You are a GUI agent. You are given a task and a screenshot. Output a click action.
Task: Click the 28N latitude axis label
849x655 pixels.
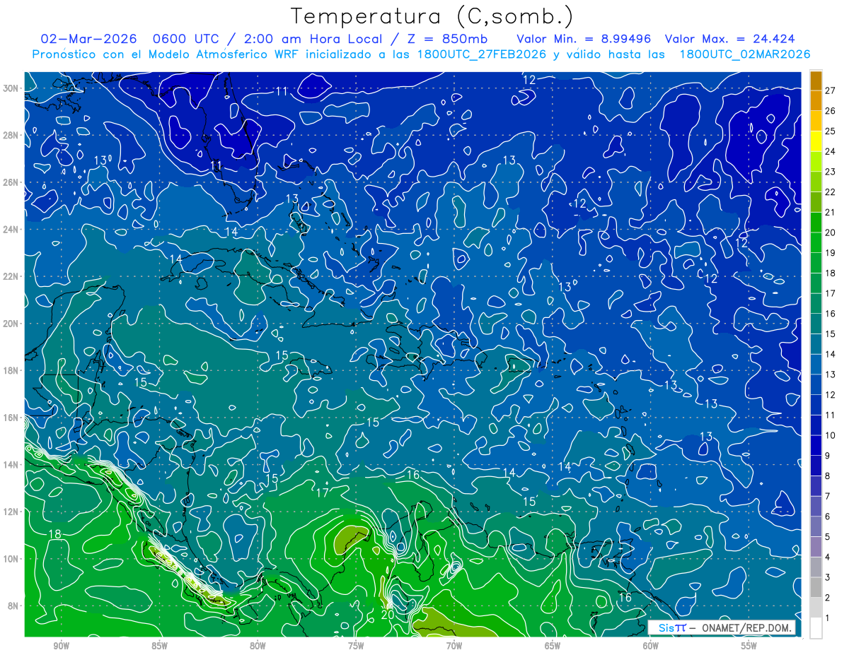(x=12, y=135)
